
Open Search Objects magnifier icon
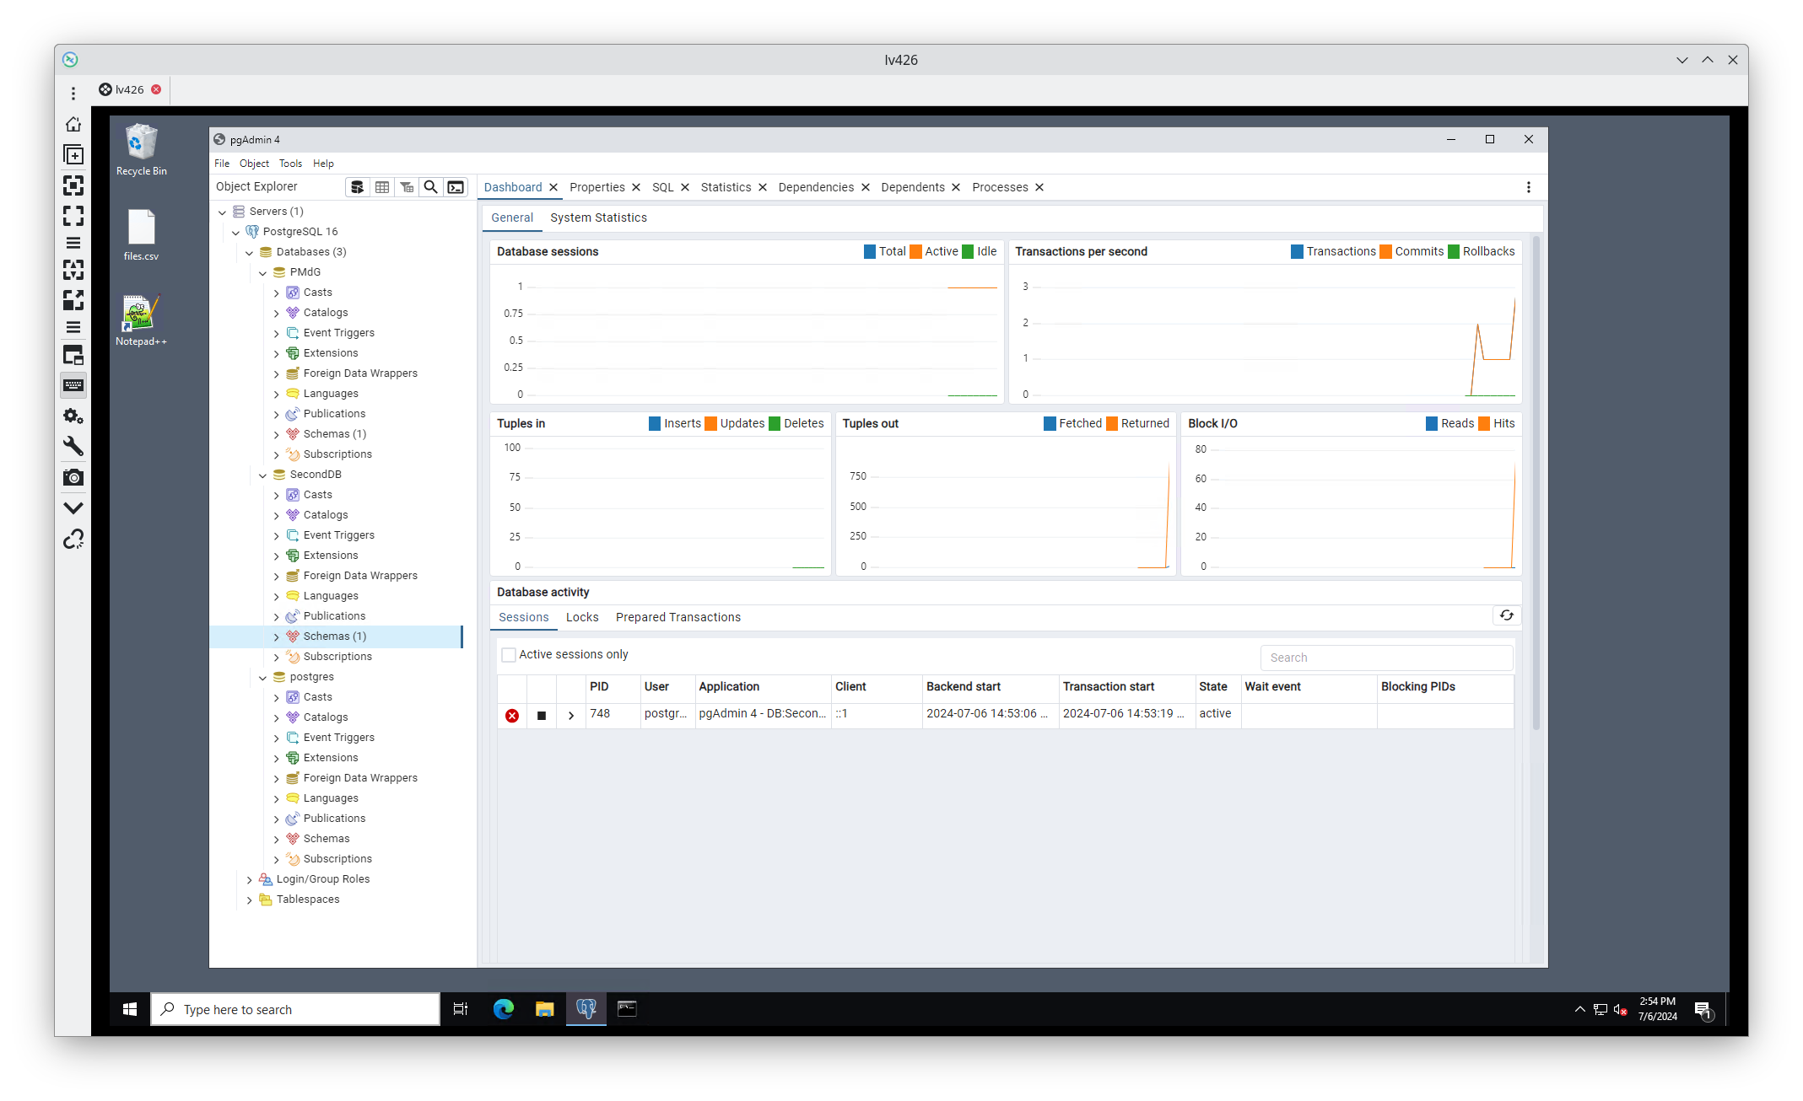[x=431, y=187]
